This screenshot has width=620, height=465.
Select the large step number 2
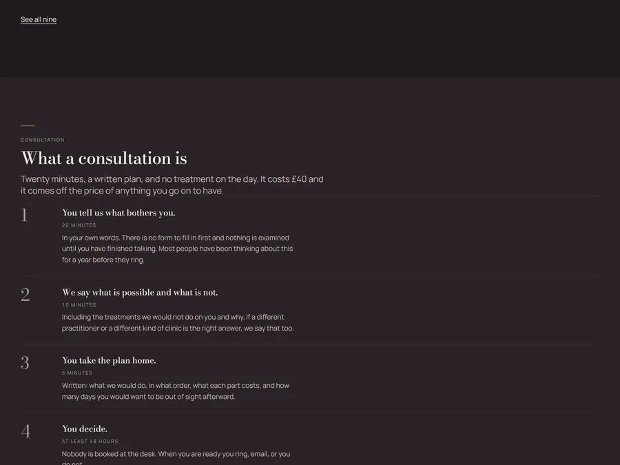point(25,295)
